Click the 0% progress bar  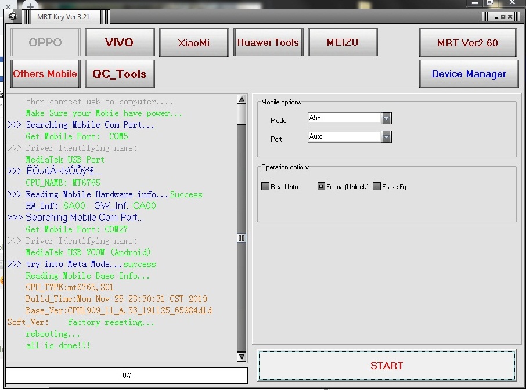click(127, 375)
